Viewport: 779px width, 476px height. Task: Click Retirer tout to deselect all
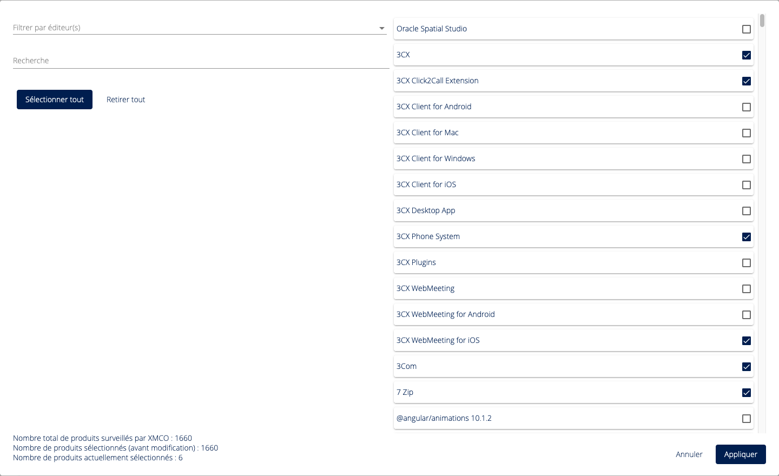[x=126, y=100]
